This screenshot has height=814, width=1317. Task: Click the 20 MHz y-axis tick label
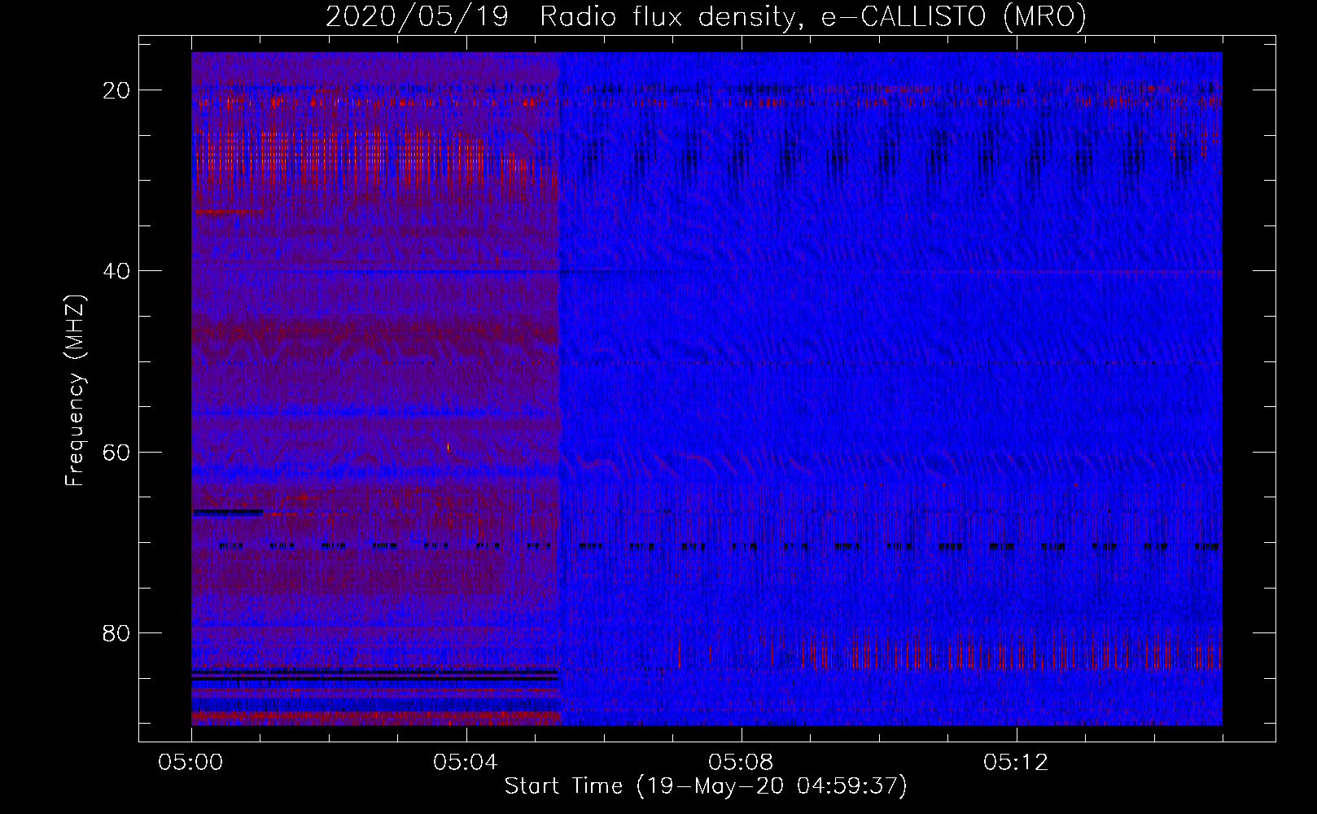116,90
